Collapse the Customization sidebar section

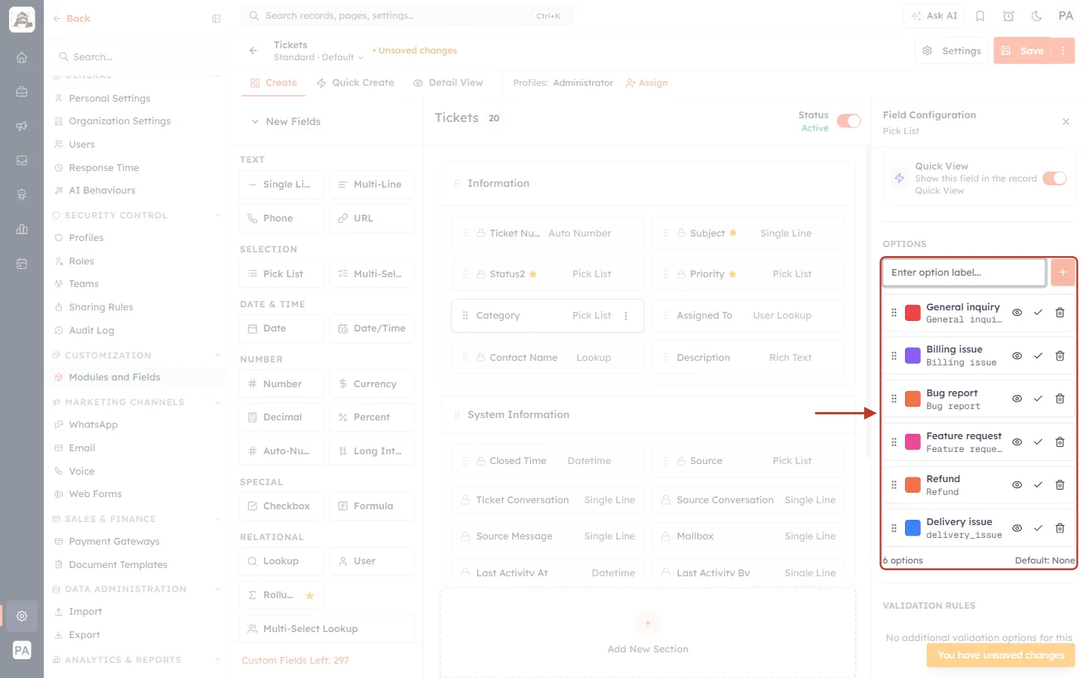click(x=218, y=356)
